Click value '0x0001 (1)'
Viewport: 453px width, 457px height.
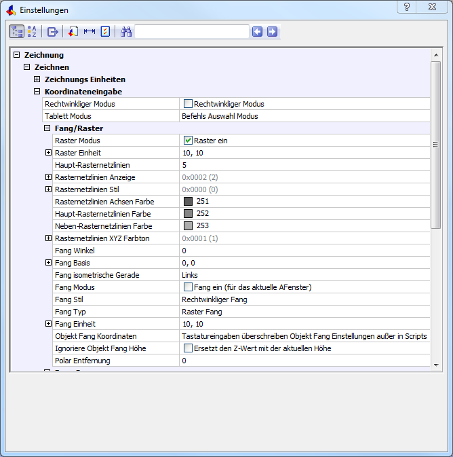pyautogui.click(x=200, y=238)
